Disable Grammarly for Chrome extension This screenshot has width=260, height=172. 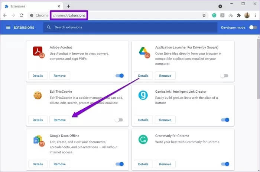coord(225,164)
